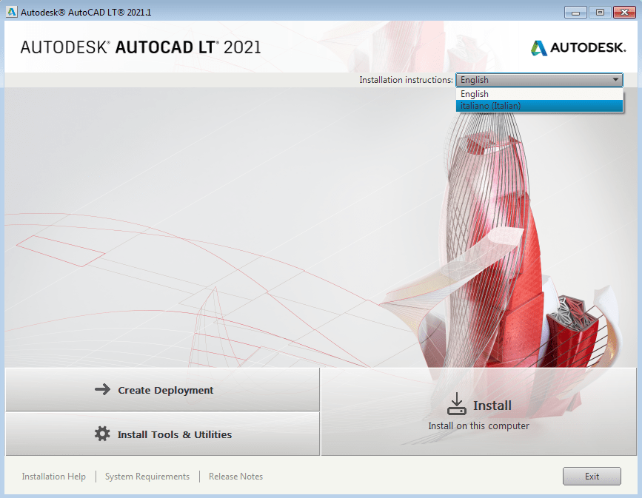Screen dimensions: 642x498
Task: Click the Exit button
Action: pyautogui.click(x=592, y=477)
